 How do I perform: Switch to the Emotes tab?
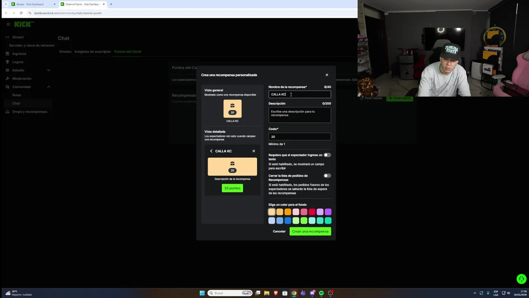[x=65, y=52]
